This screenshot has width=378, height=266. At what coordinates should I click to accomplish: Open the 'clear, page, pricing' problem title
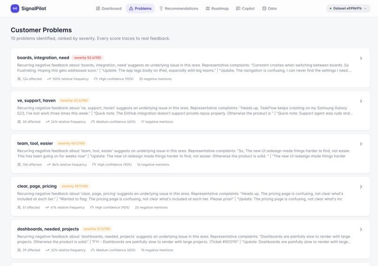coord(37,186)
